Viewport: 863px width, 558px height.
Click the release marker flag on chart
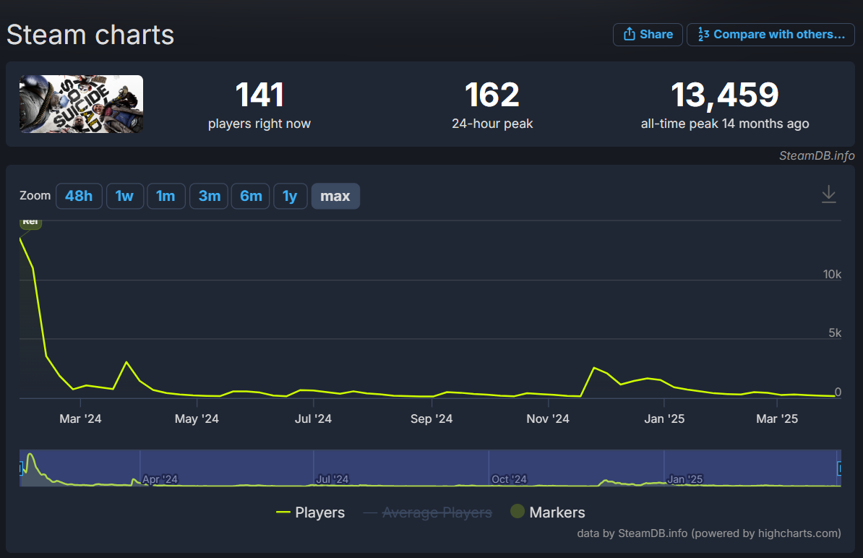(x=31, y=223)
